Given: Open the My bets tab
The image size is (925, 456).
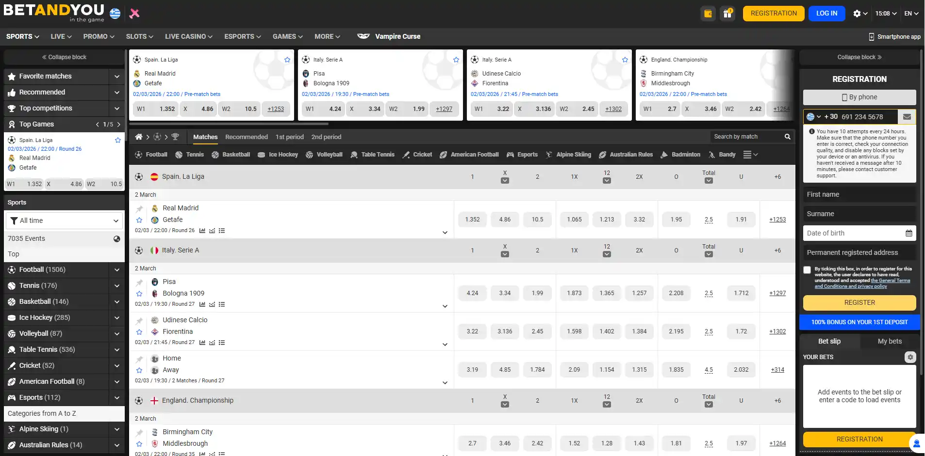Looking at the screenshot, I should click(x=890, y=341).
